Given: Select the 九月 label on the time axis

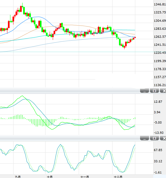Looking at the screenshot, I should click(x=18, y=177).
